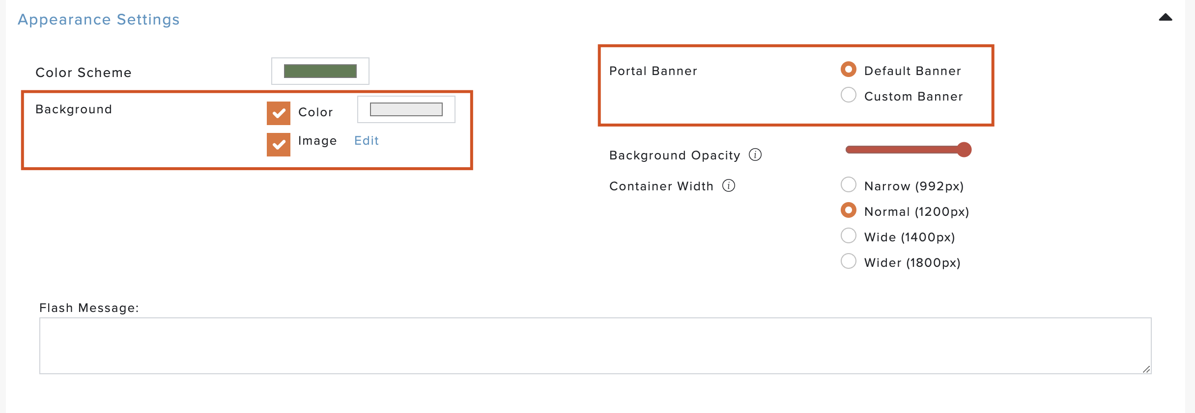Screen dimensions: 1195x413
Task: Open the green Color Scheme swatch
Action: point(320,71)
